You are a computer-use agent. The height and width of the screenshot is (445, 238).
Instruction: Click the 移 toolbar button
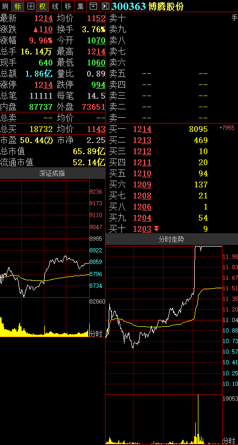(68, 6)
